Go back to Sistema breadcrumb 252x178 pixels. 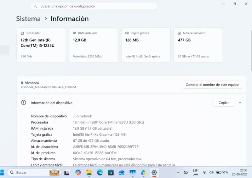[x=28, y=19]
